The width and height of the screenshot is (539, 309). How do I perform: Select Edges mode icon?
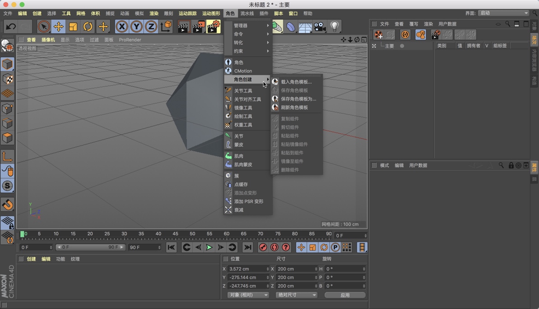[x=8, y=123]
